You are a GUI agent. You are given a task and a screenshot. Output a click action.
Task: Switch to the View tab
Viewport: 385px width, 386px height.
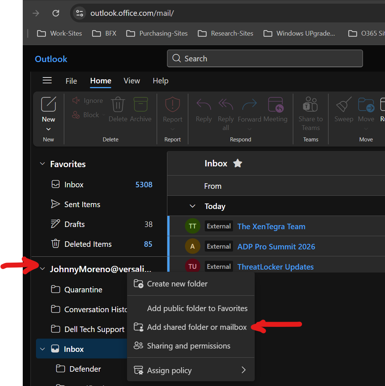click(x=132, y=81)
